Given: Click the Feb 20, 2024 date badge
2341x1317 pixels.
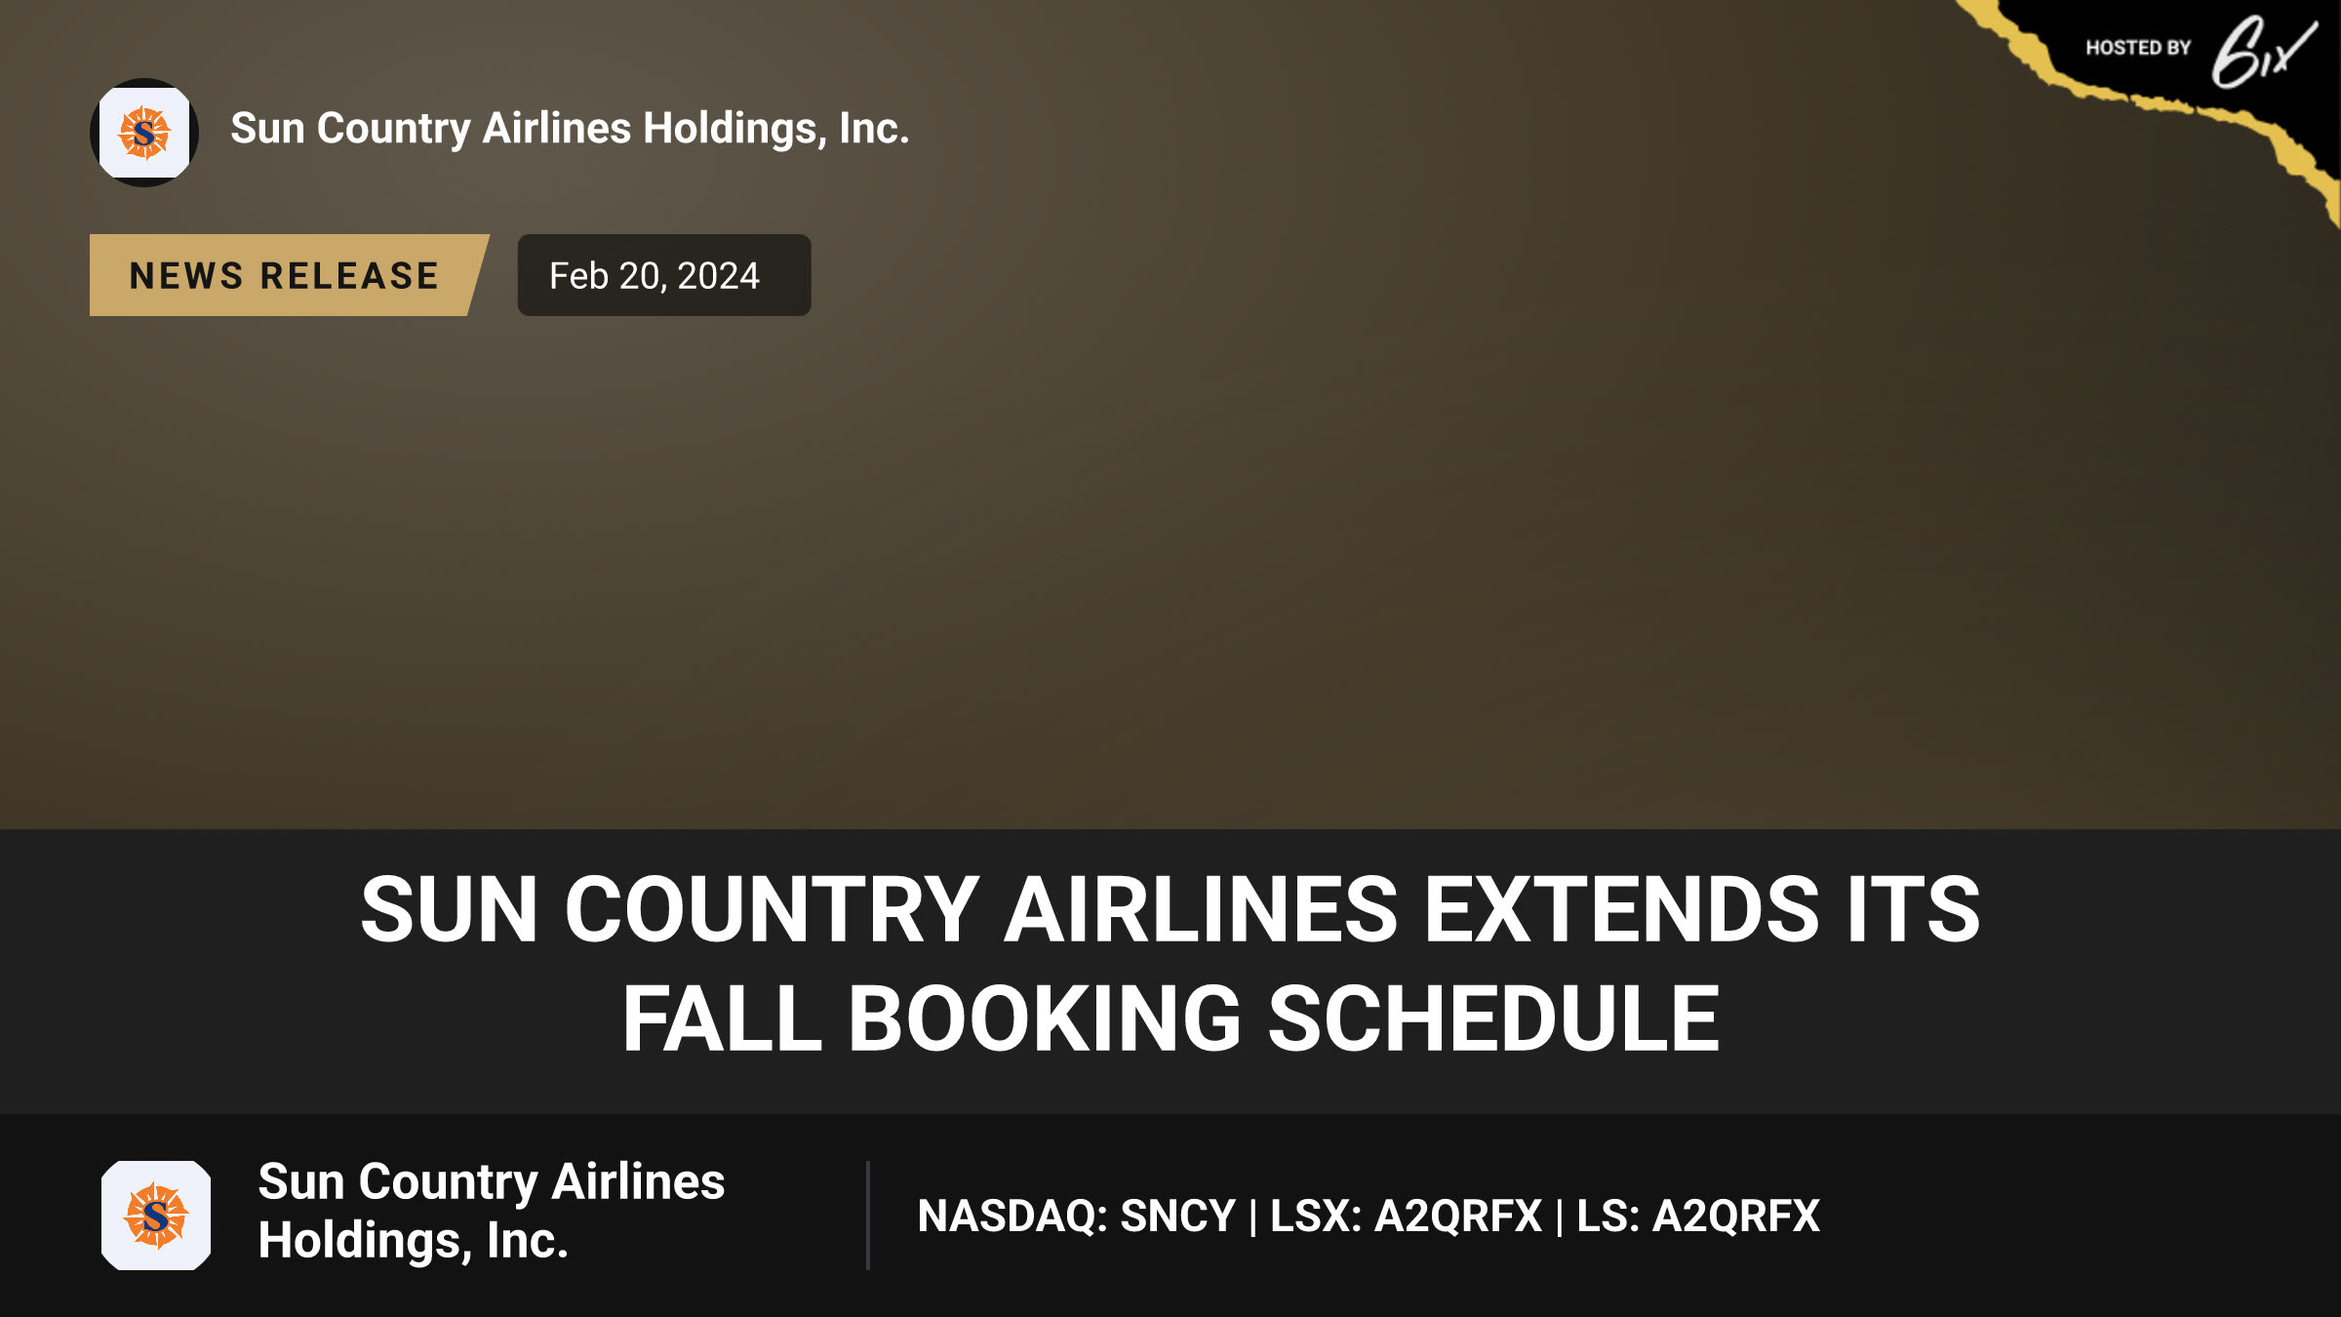Looking at the screenshot, I should pos(664,275).
